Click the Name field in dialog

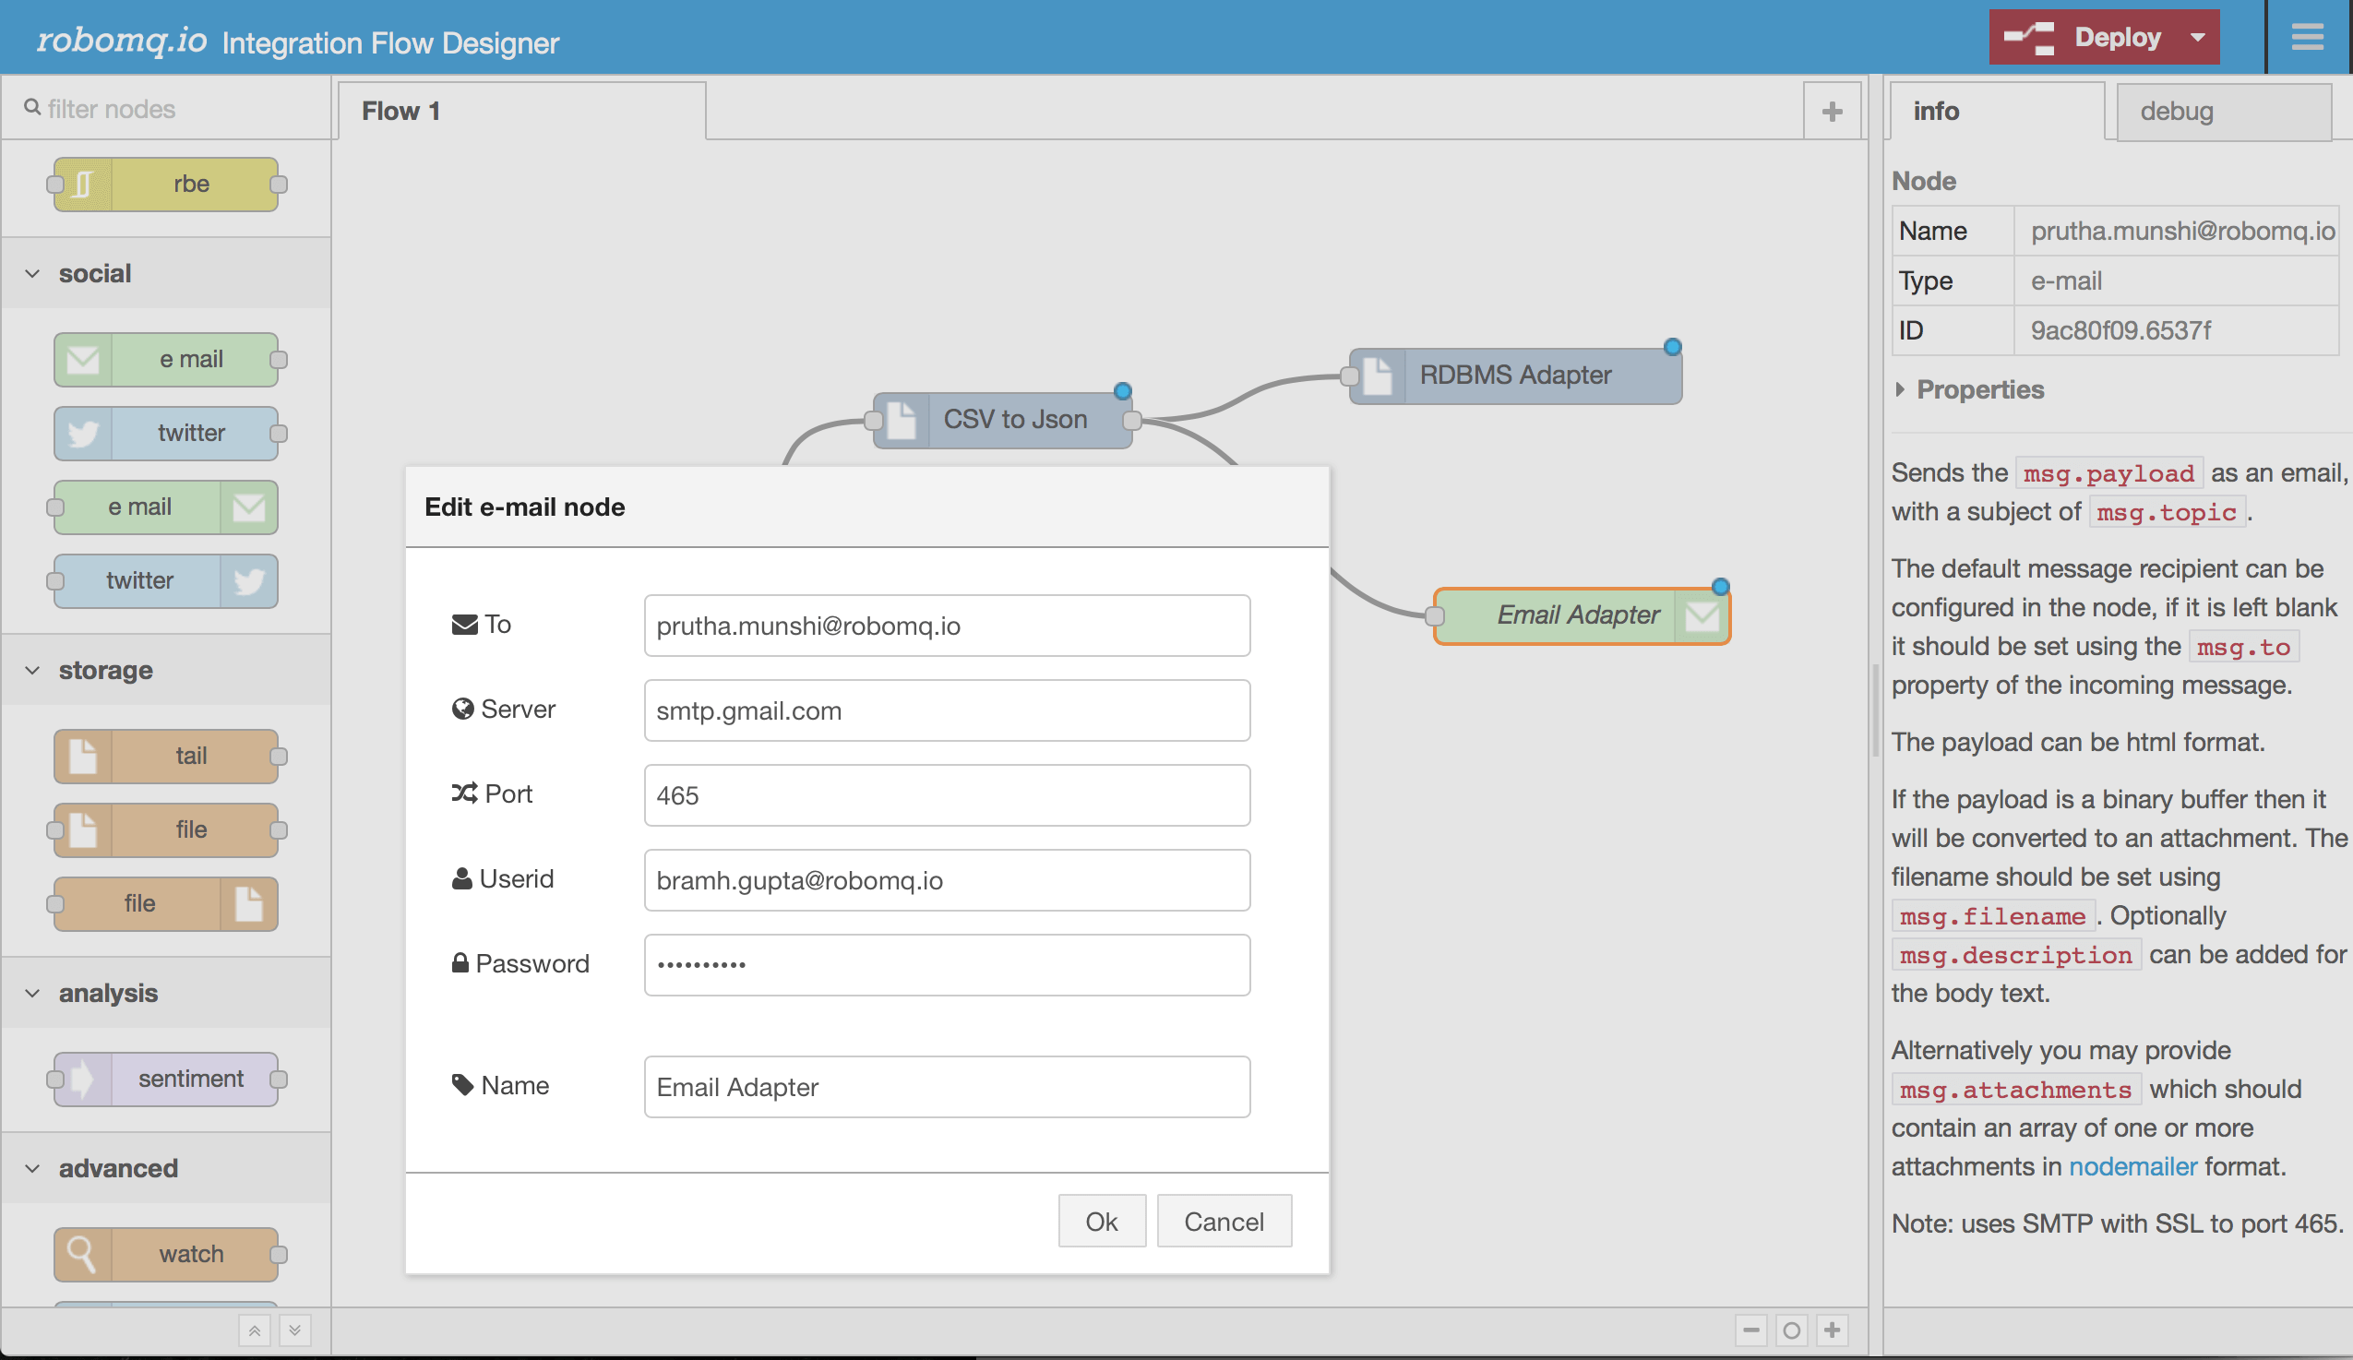947,1087
